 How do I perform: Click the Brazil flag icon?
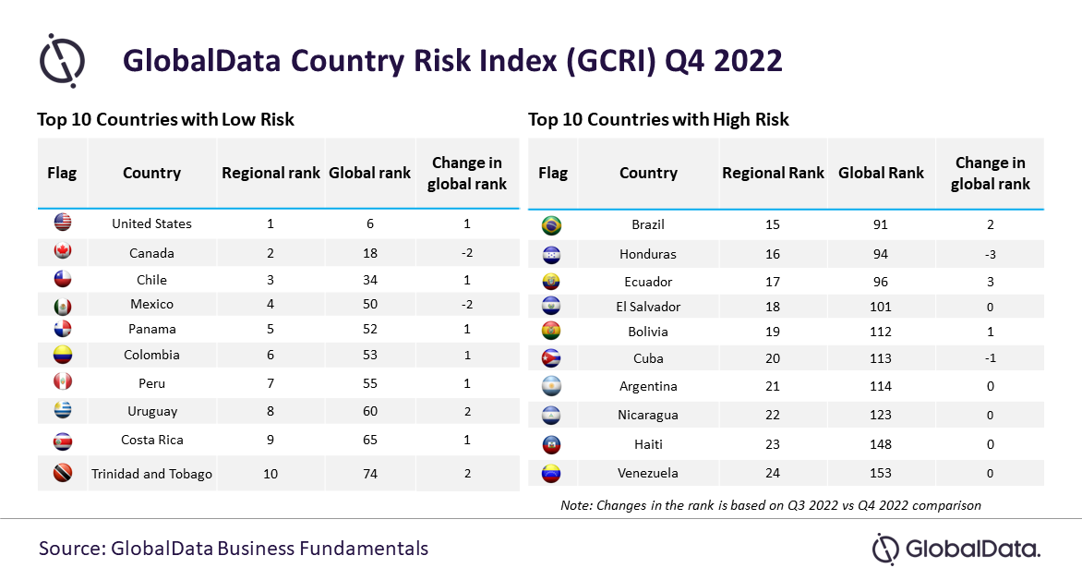click(x=551, y=225)
